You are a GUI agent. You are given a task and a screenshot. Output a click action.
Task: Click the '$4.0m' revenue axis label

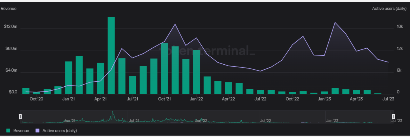(11, 70)
